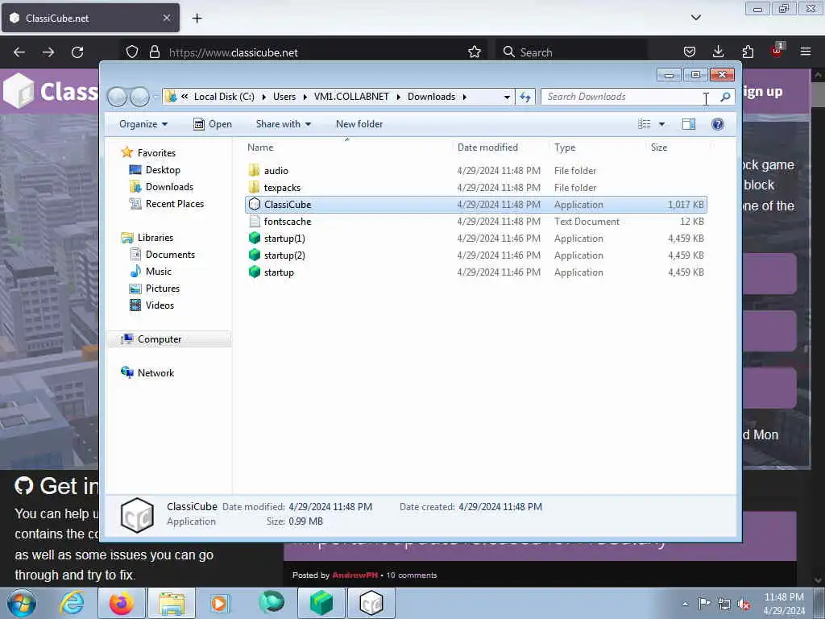This screenshot has height=619, width=825.
Task: Select Downloads in the navigation pane
Action: (169, 187)
